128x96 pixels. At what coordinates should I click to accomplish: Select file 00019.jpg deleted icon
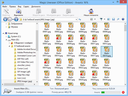click(47, 61)
